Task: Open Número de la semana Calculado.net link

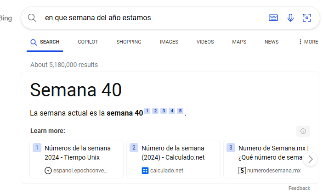Action: pyautogui.click(x=173, y=153)
